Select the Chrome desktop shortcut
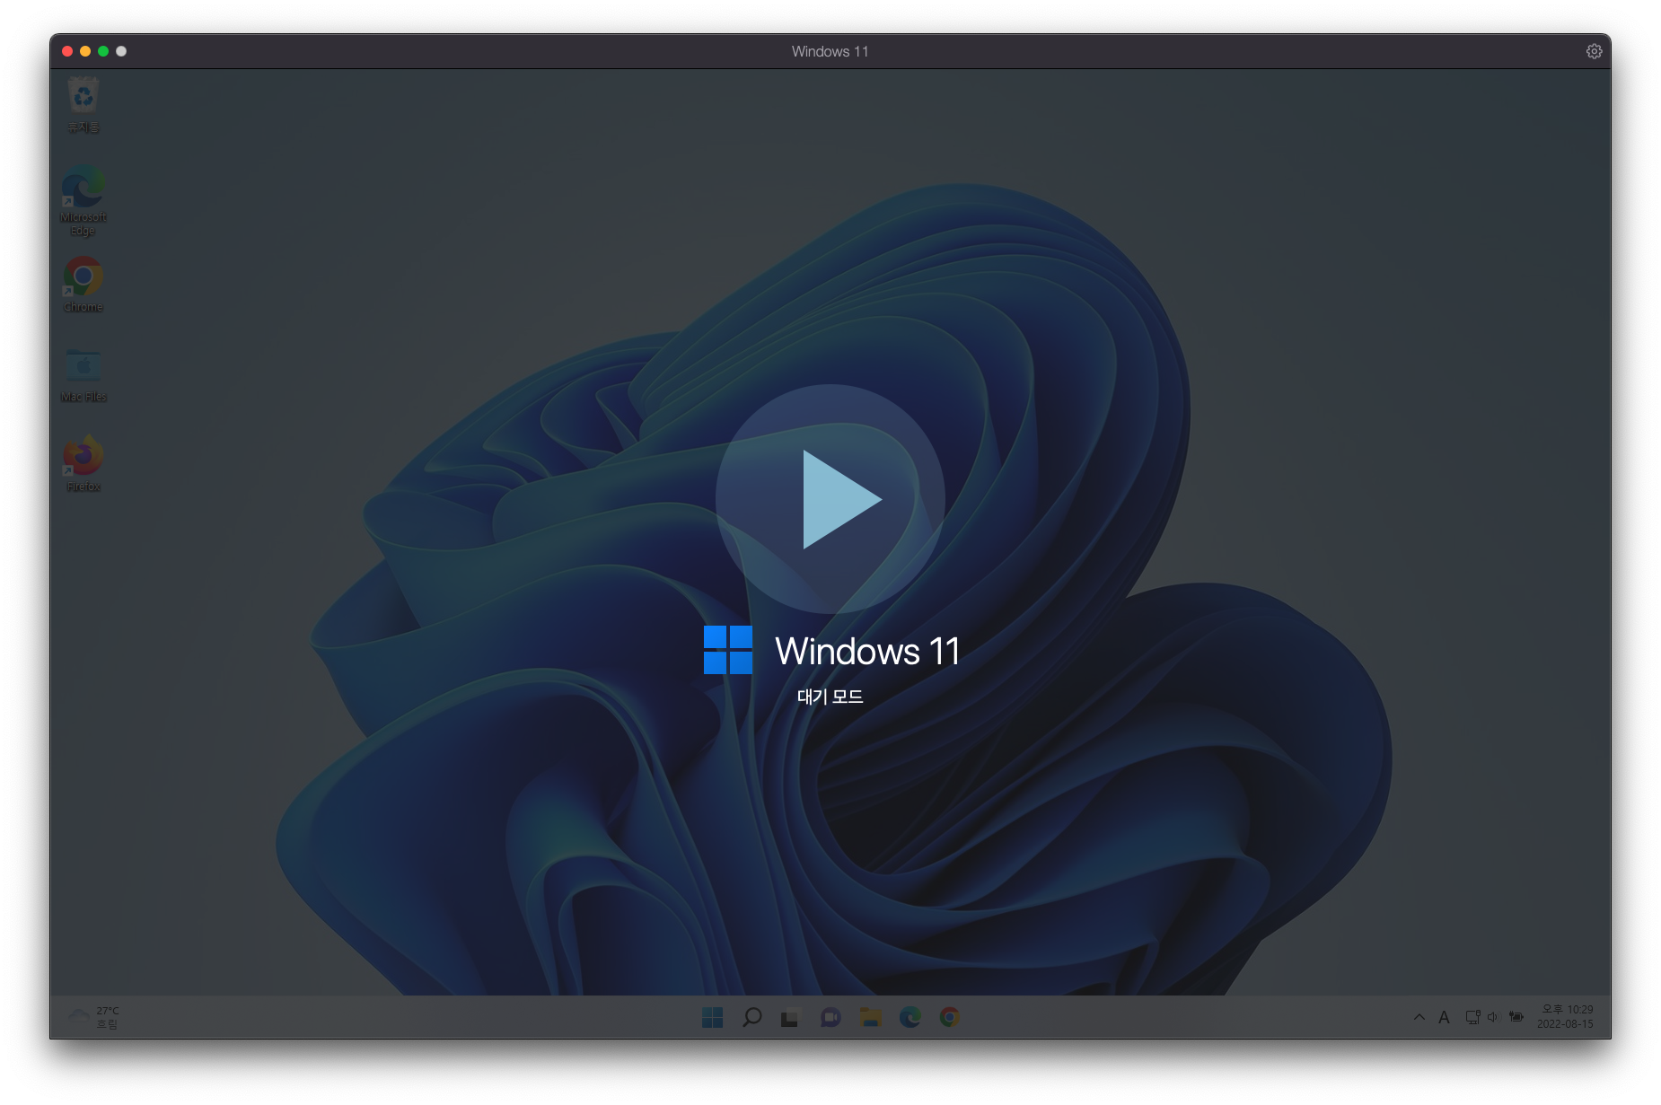The image size is (1661, 1105). coord(83,285)
